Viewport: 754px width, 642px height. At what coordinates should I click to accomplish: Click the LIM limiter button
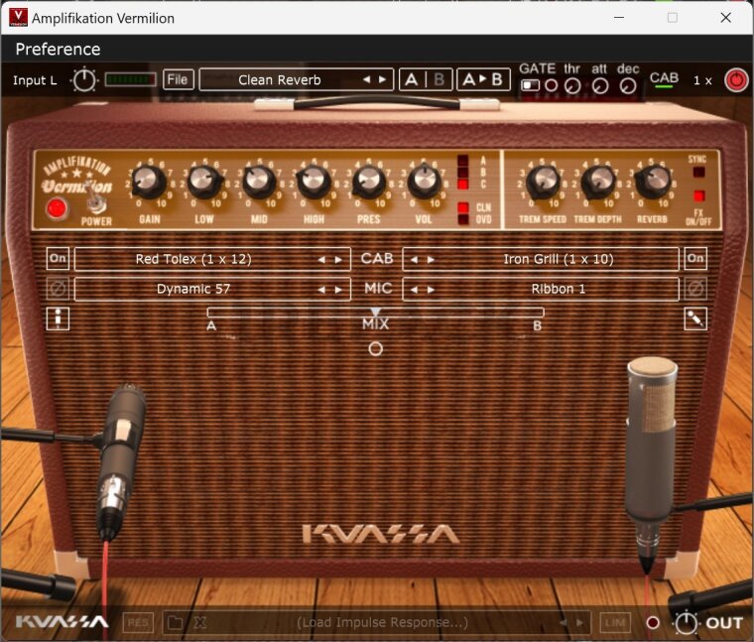point(615,623)
